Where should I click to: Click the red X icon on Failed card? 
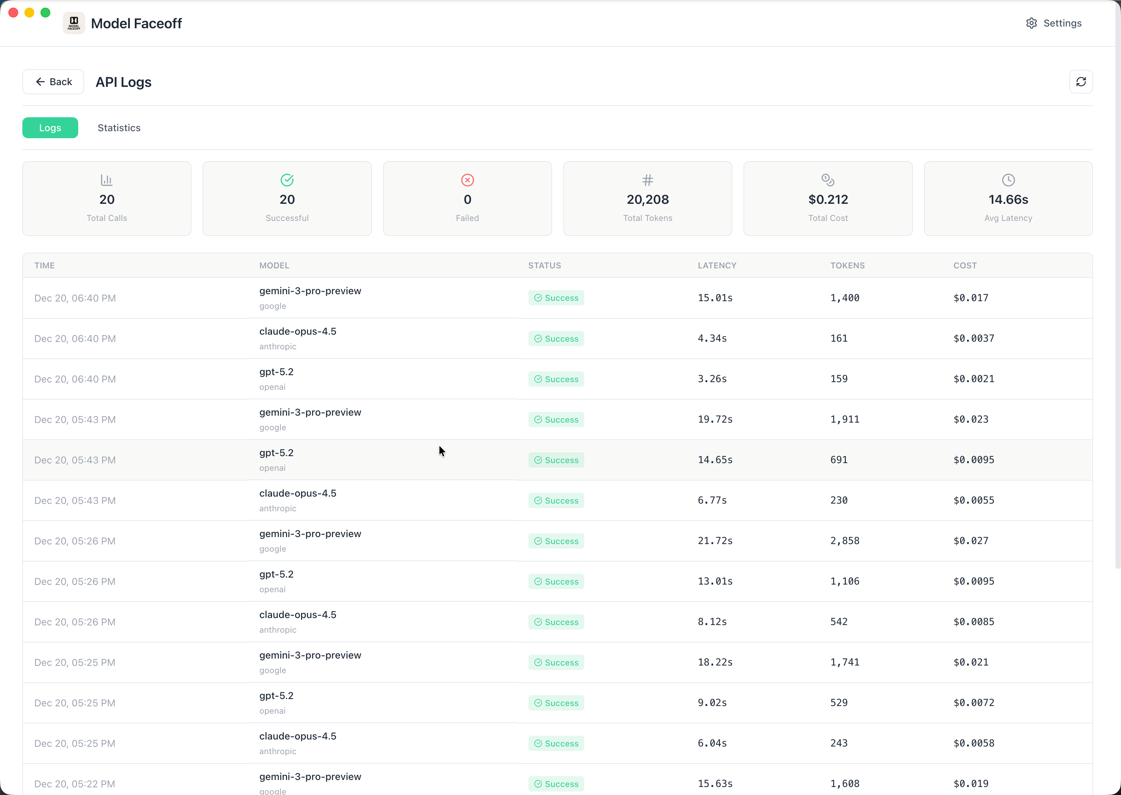467,180
